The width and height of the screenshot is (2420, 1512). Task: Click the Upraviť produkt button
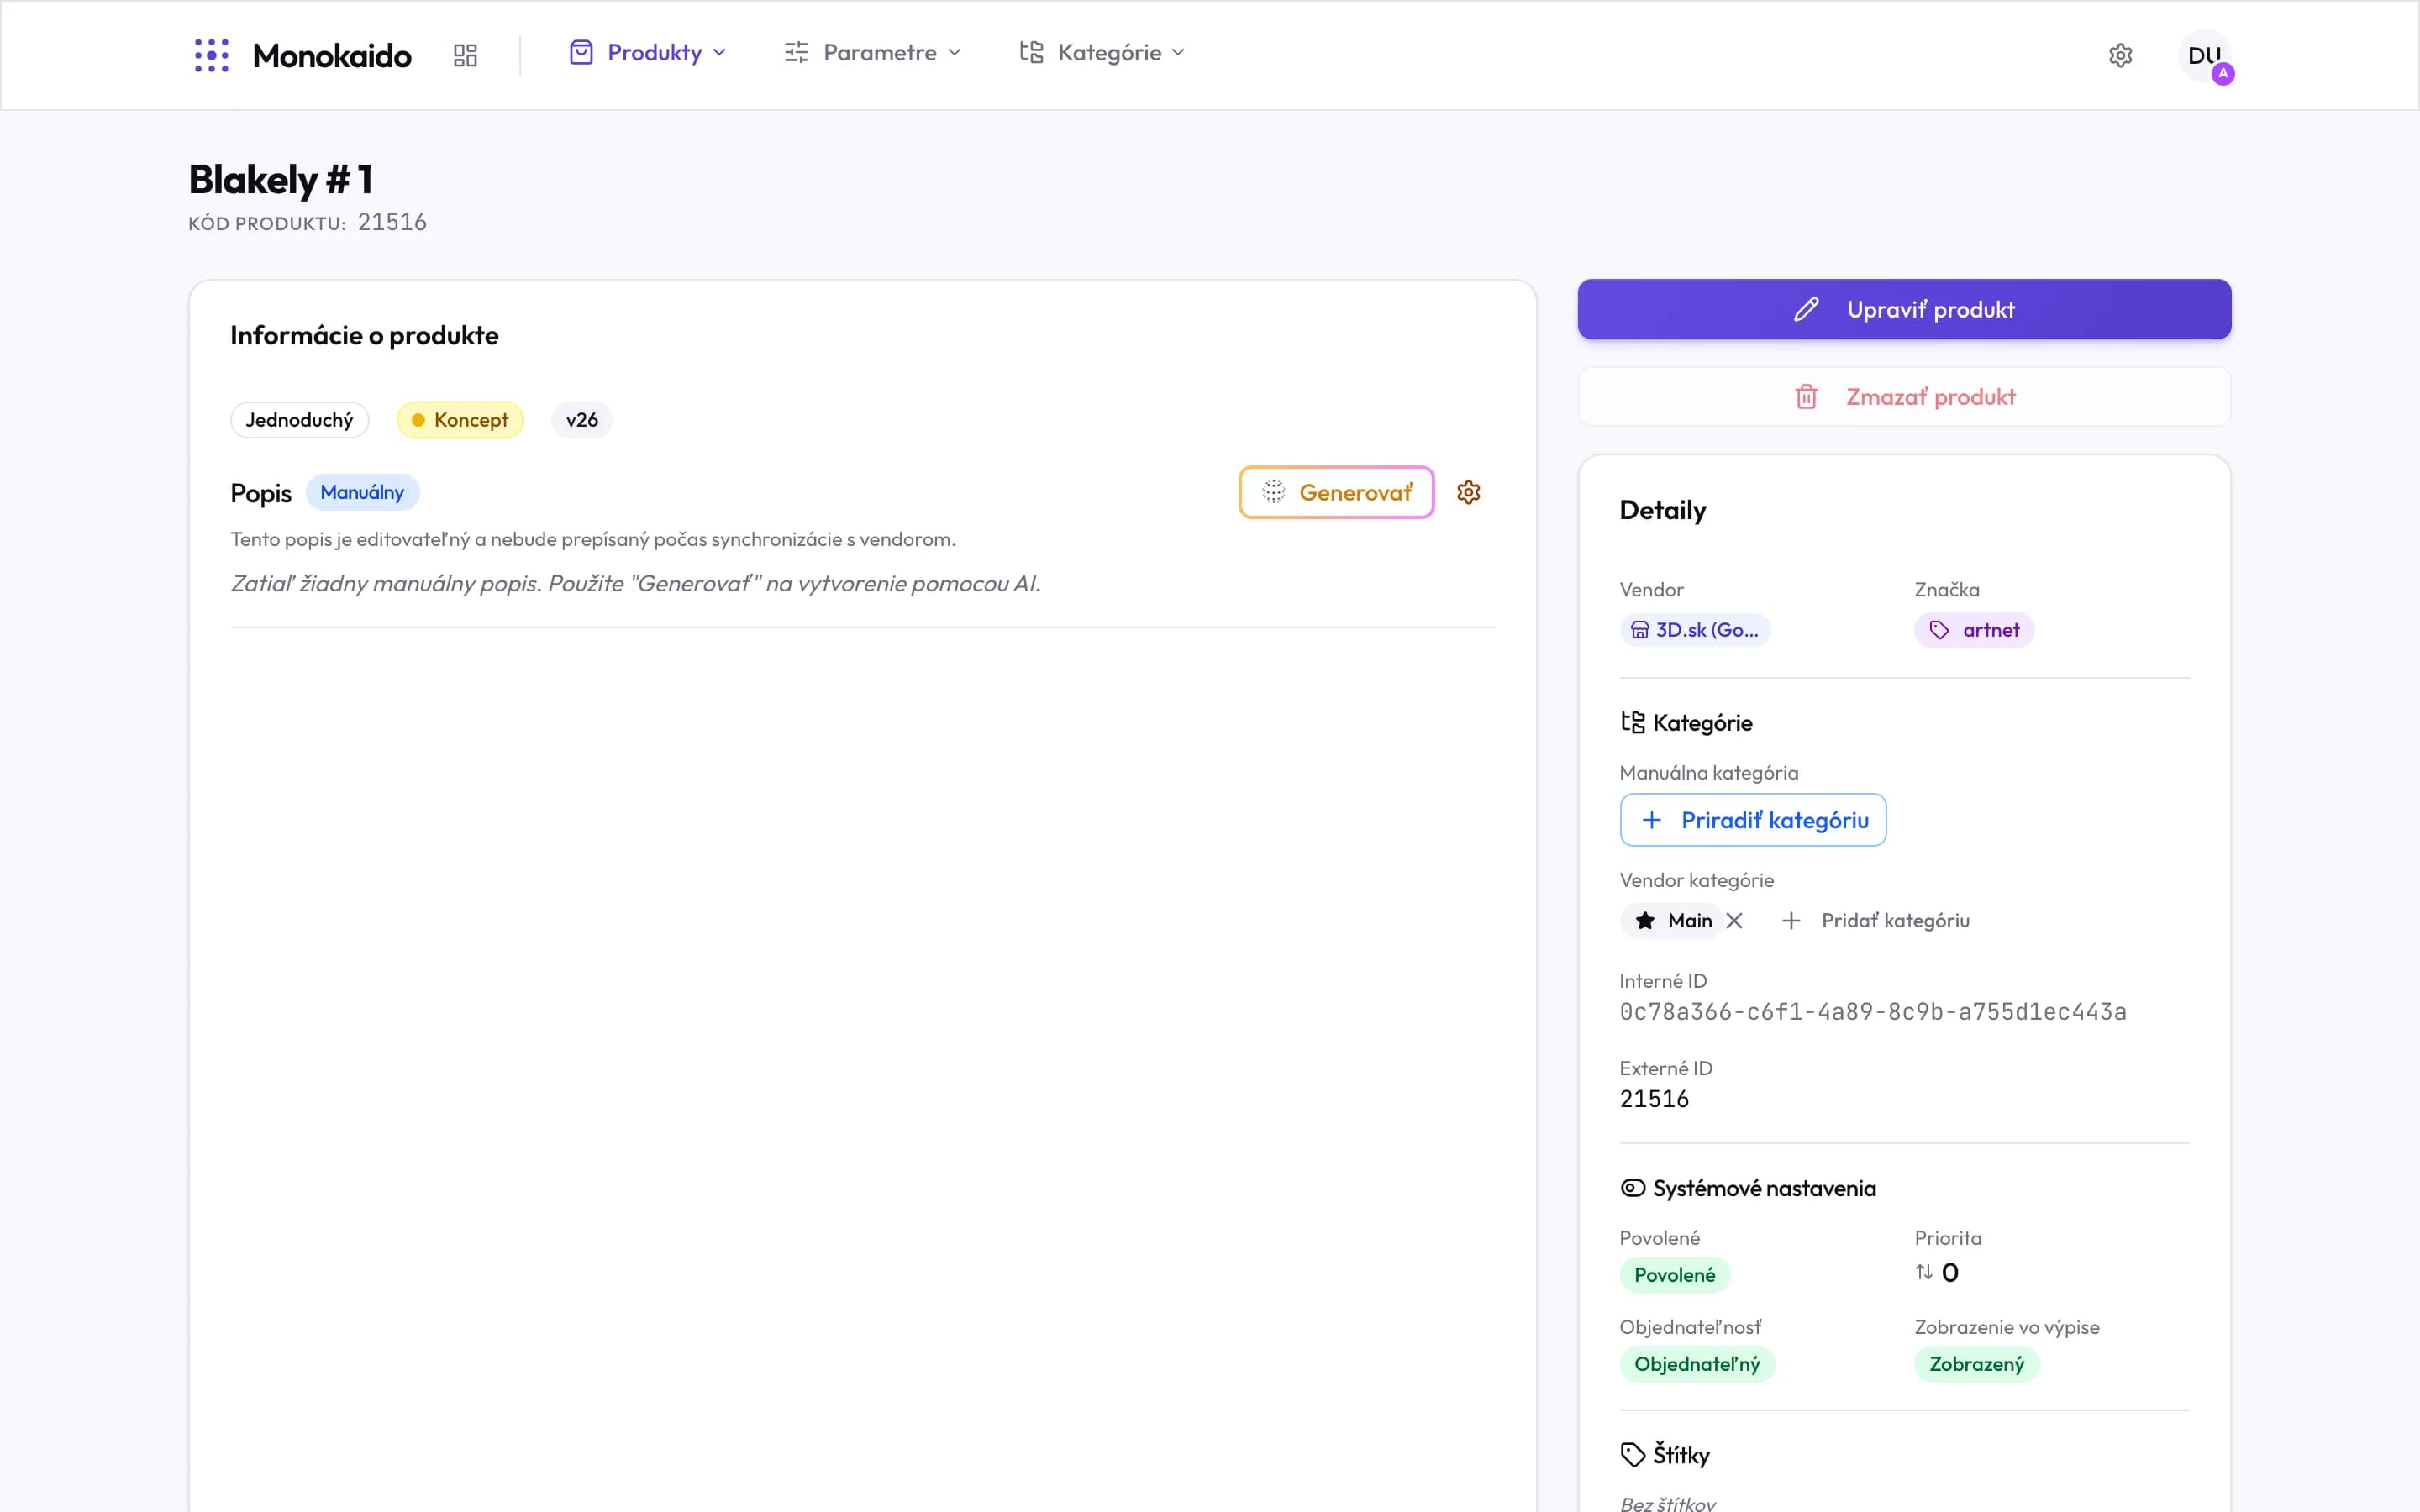coord(1904,309)
